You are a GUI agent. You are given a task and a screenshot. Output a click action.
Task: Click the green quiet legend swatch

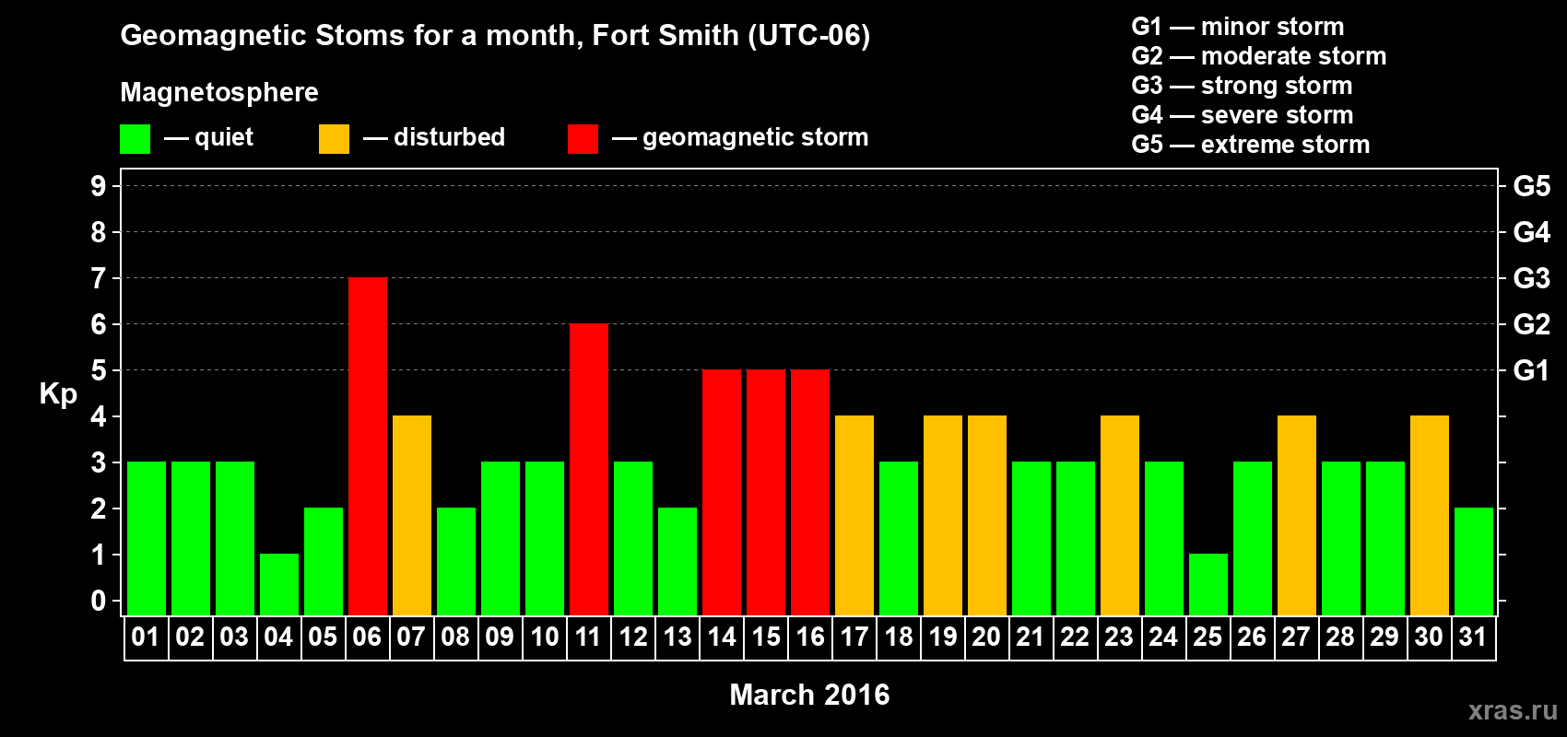tap(135, 139)
